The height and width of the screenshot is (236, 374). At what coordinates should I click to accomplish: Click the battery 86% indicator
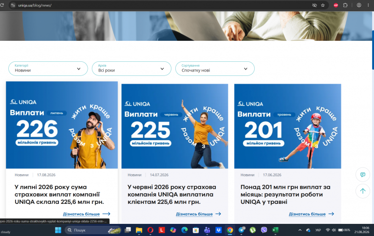click(344, 230)
